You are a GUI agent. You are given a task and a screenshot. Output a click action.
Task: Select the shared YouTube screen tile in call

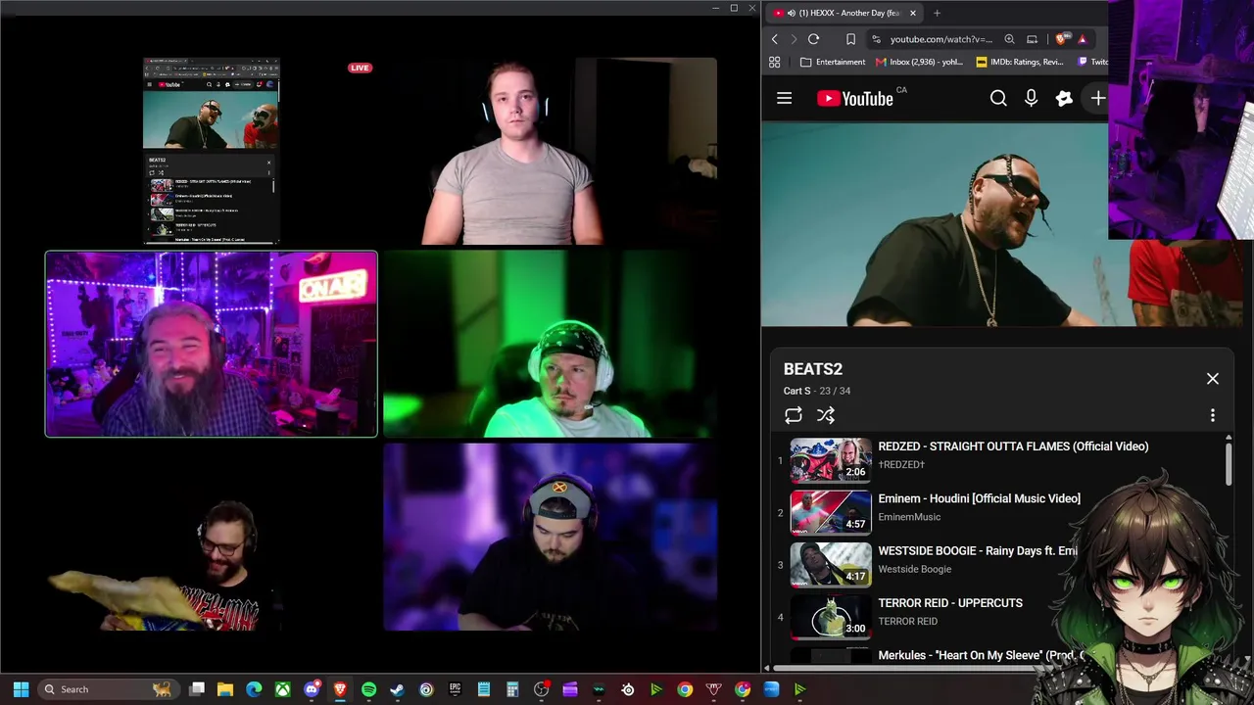(212, 151)
